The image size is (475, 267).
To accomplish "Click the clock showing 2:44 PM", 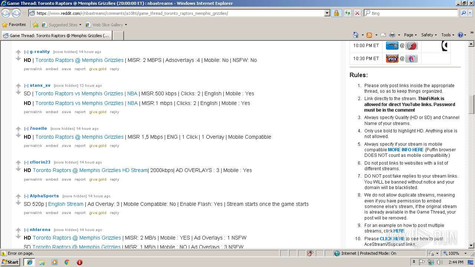I will (456, 262).
